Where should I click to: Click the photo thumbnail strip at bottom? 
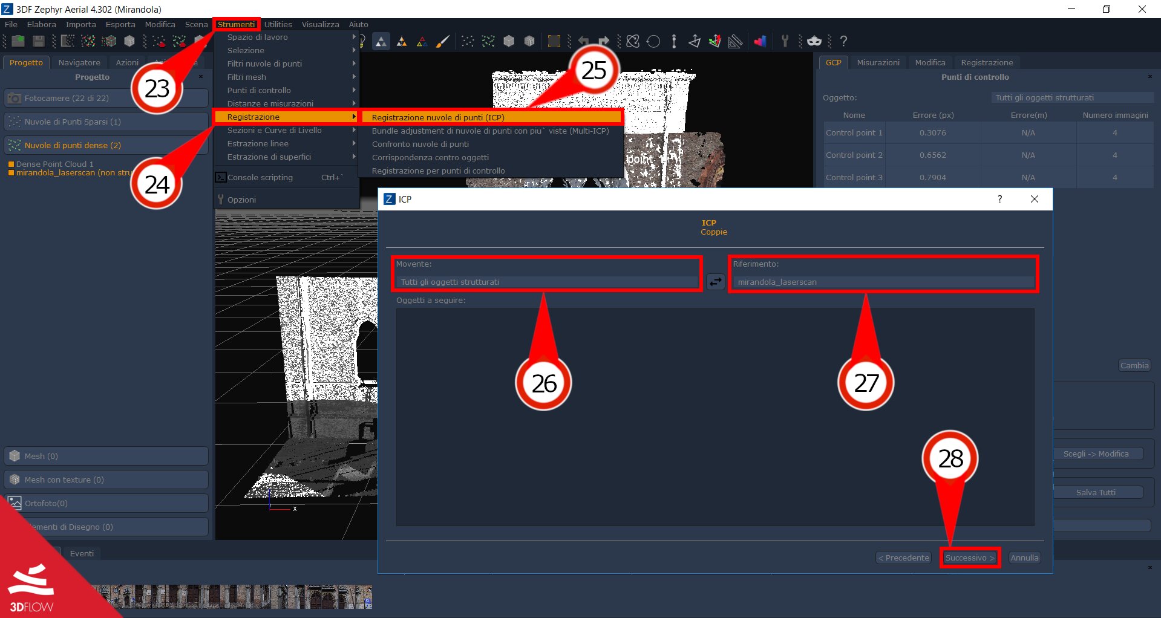pyautogui.click(x=233, y=596)
